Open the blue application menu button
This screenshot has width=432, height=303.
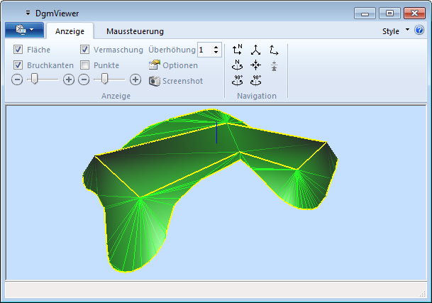click(24, 31)
